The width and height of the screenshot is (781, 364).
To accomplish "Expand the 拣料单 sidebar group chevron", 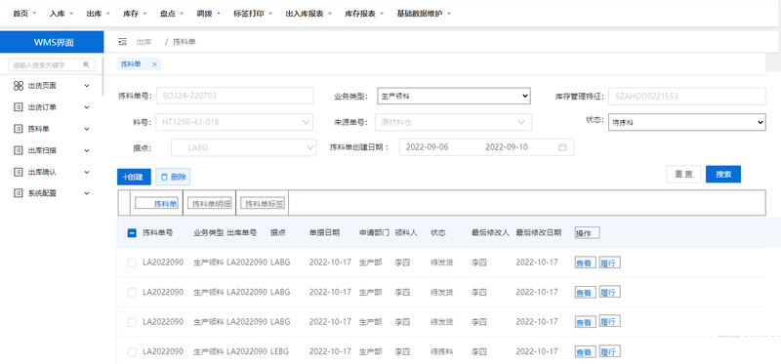I will point(87,129).
